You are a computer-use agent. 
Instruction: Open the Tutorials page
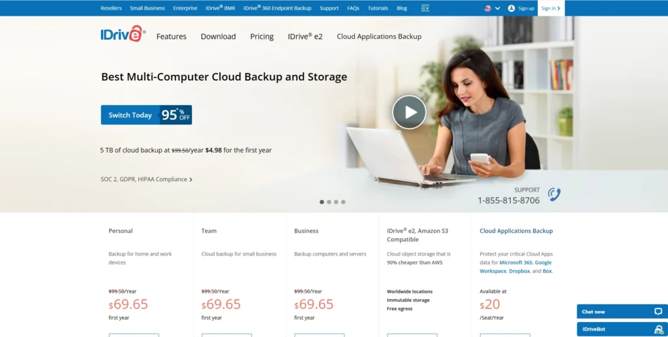coord(378,8)
